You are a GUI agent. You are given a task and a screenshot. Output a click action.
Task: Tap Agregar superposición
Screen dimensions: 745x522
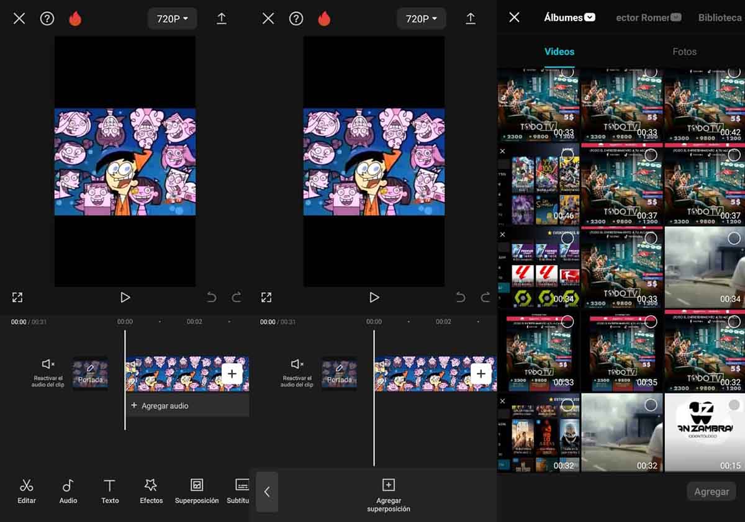pyautogui.click(x=389, y=495)
